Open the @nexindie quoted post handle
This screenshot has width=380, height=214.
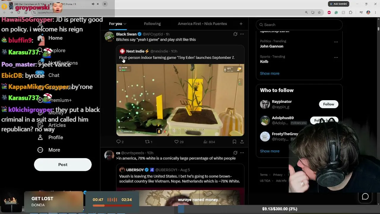[x=159, y=51]
